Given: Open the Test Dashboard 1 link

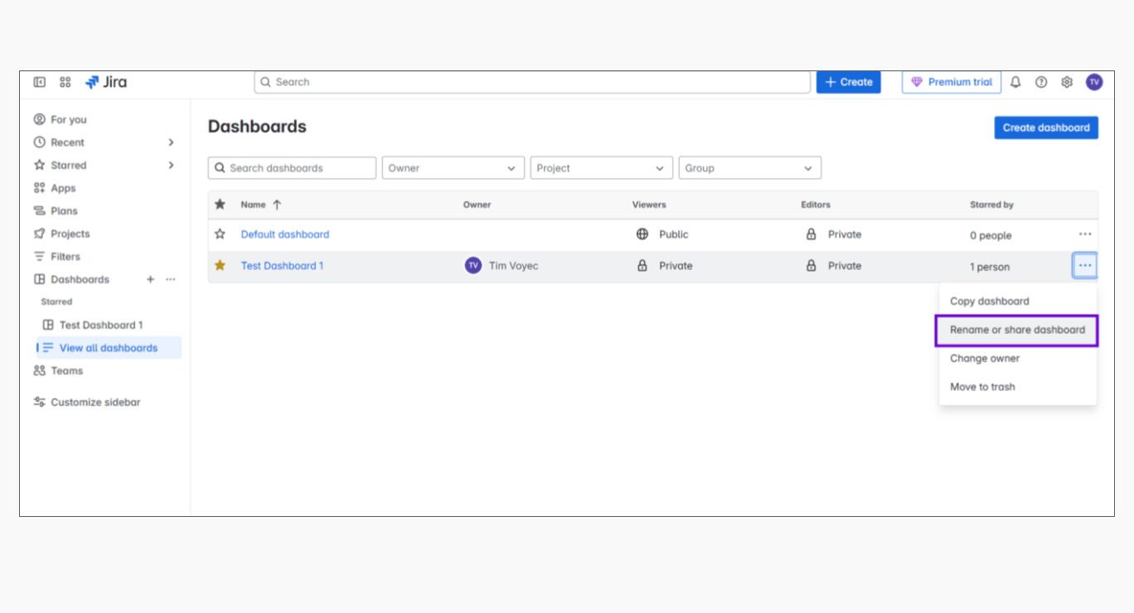Looking at the screenshot, I should (282, 266).
